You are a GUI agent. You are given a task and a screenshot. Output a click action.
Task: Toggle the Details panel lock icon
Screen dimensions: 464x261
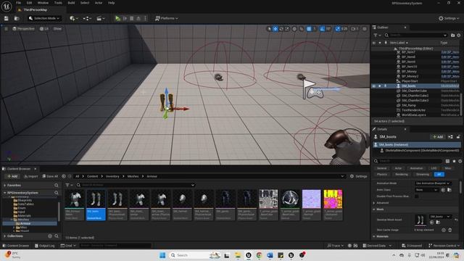click(x=458, y=137)
